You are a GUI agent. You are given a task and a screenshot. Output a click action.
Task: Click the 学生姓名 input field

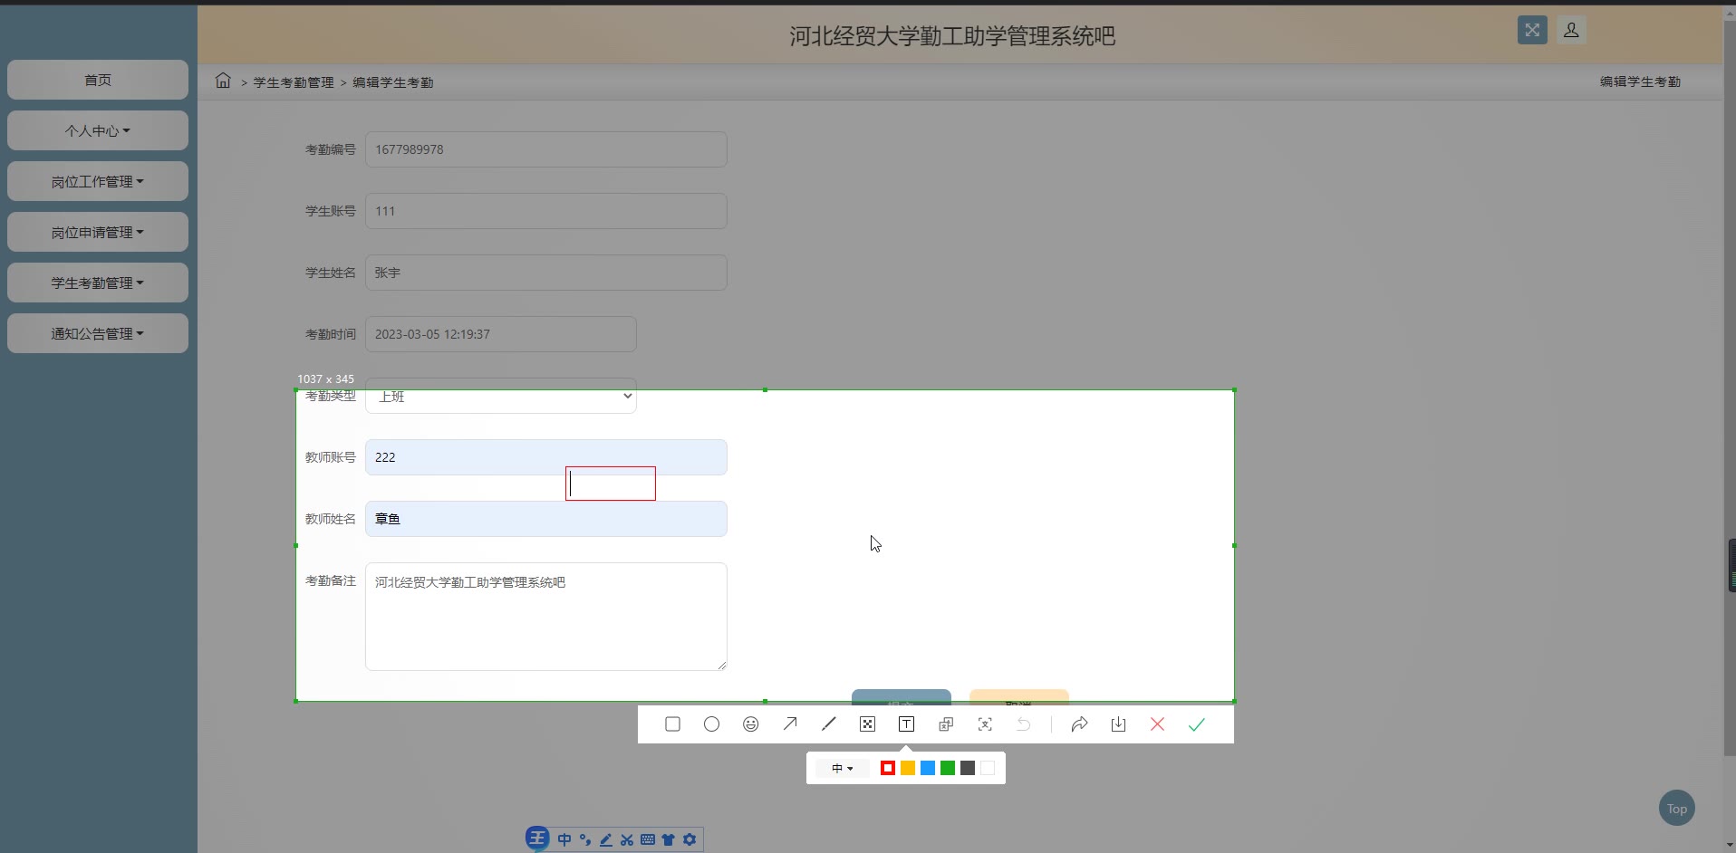click(x=546, y=273)
